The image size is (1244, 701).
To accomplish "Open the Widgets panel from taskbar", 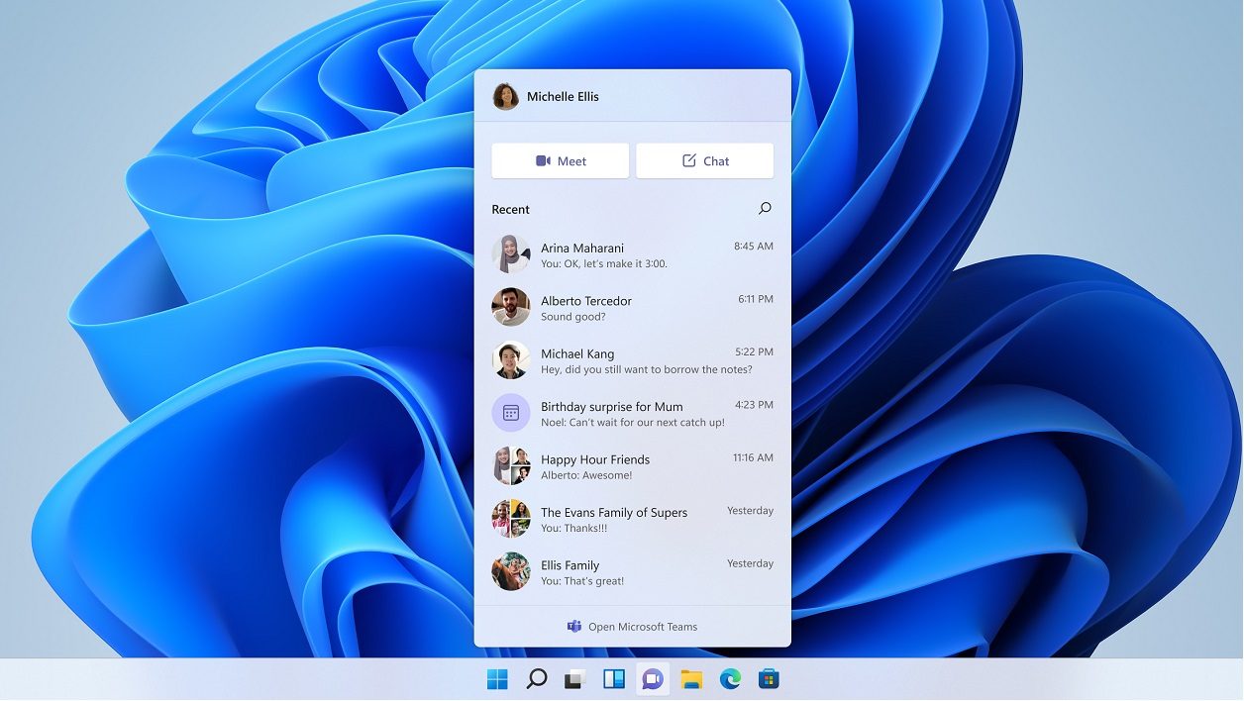I will click(614, 679).
